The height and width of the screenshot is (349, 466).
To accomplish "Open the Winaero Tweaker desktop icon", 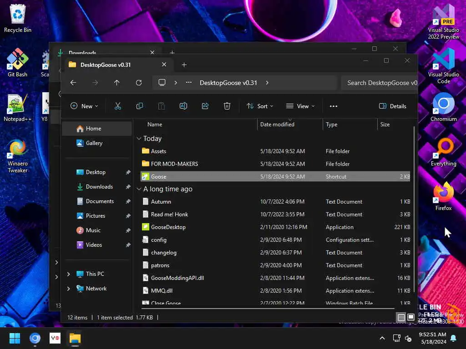I will (18, 156).
